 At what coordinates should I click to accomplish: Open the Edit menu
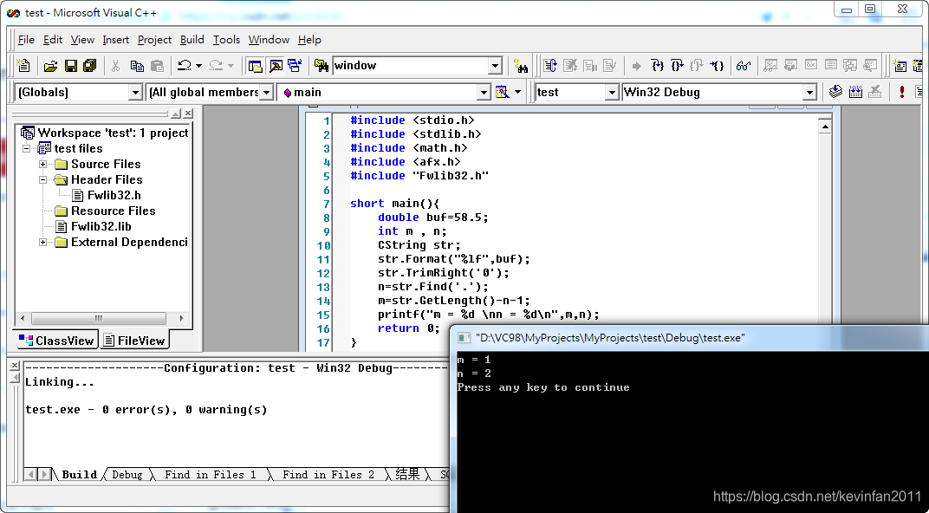53,40
